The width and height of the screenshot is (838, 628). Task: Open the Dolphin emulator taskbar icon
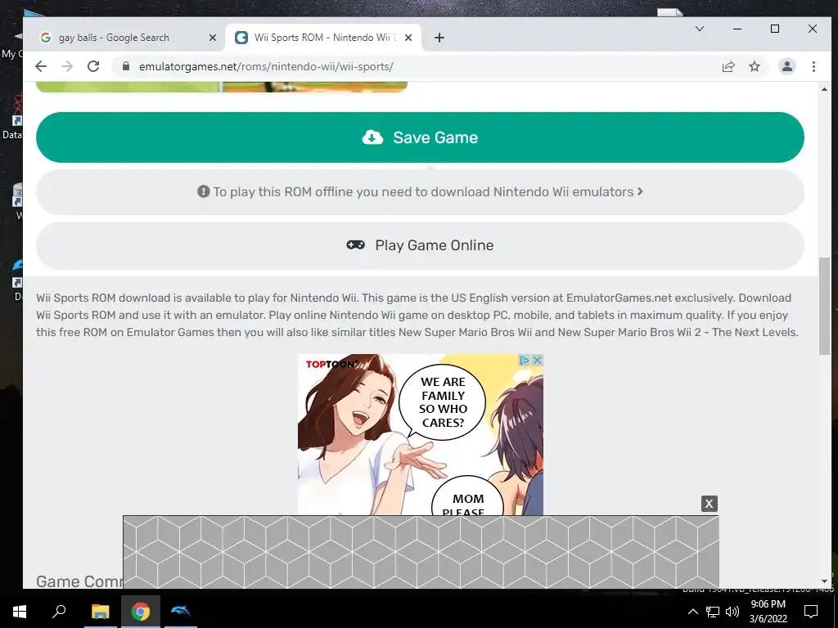coord(180,612)
